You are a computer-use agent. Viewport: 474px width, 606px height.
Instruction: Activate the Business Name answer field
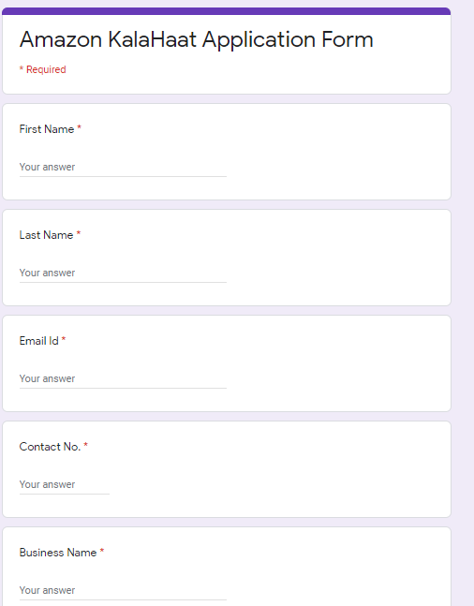pos(123,591)
